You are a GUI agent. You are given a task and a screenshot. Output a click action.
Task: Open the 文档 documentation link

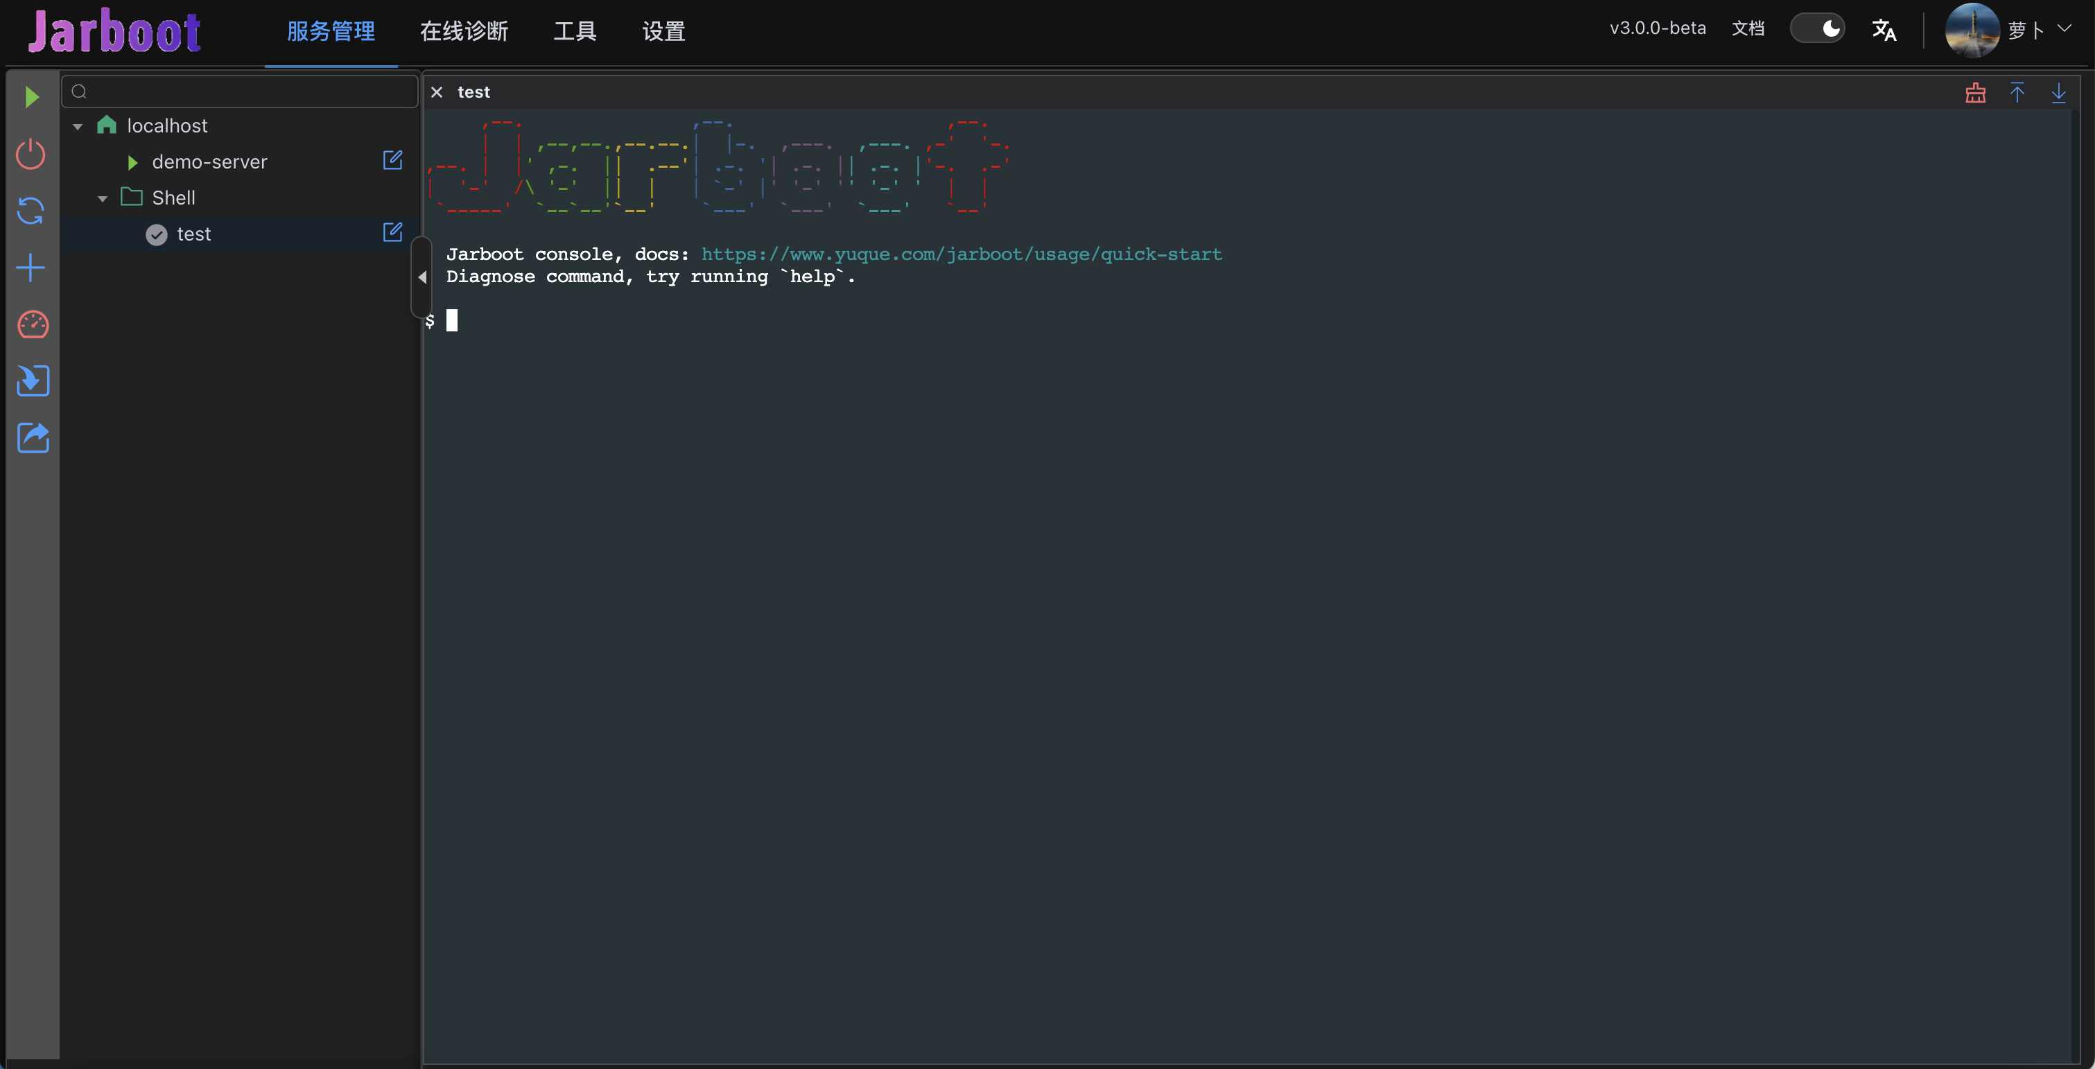pyautogui.click(x=1748, y=28)
